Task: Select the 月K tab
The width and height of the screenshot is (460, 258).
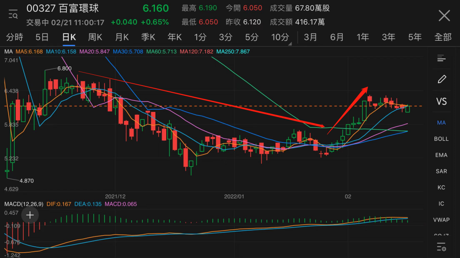Action: (x=122, y=37)
